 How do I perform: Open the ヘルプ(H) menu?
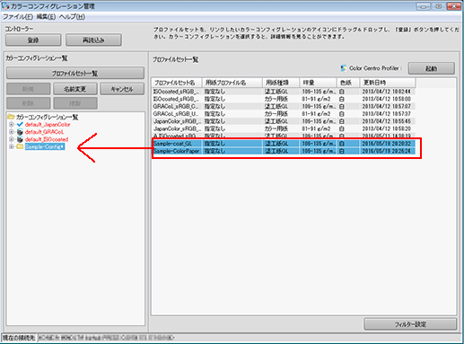(72, 17)
